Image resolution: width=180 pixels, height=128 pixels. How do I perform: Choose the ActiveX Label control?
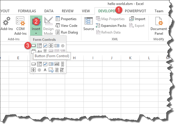45,70
